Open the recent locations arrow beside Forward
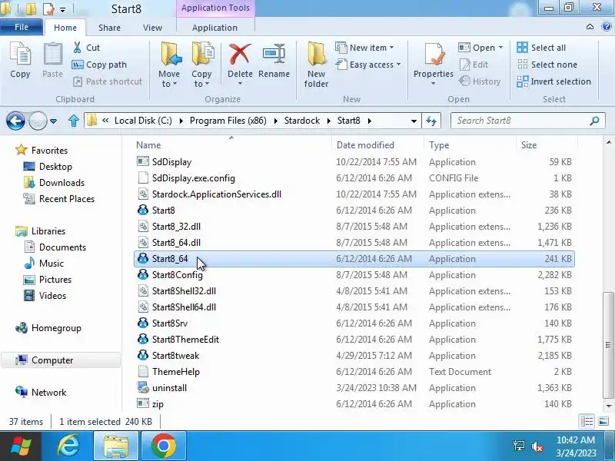615x461 pixels. 53,121
